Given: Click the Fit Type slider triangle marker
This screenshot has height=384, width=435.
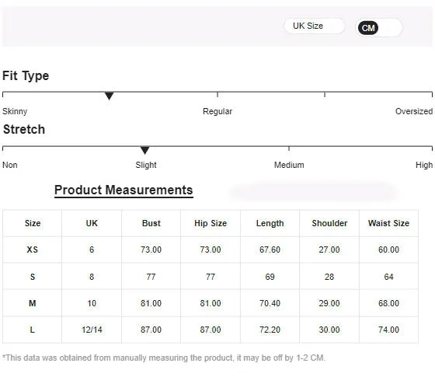Looking at the screenshot, I should click(109, 96).
